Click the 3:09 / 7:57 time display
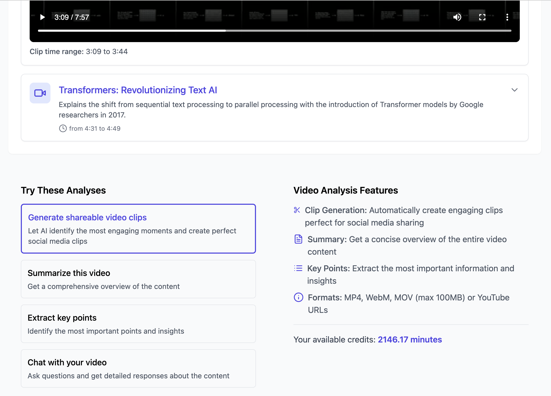The height and width of the screenshot is (396, 551). click(x=72, y=17)
